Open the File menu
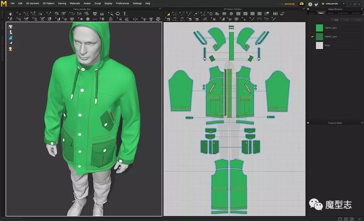Viewport: 364px width, 221px height. [12, 3]
